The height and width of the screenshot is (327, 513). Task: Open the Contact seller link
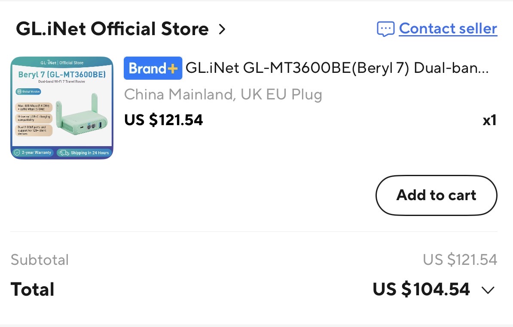click(x=448, y=28)
